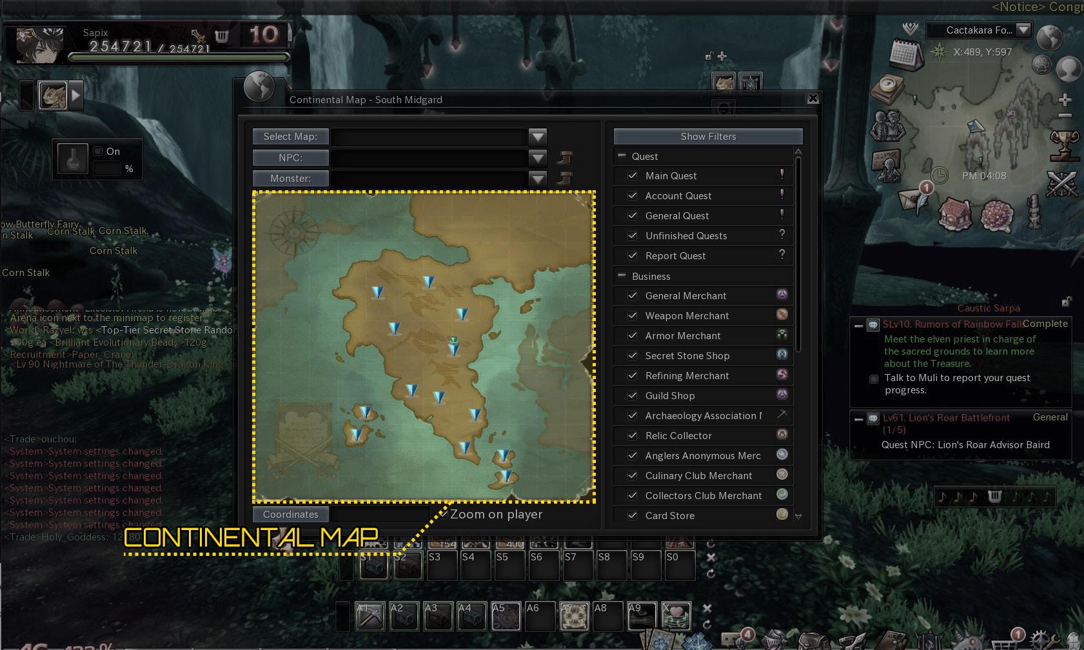Viewport: 1084px width, 650px height.
Task: Expand the pet bar arrow
Action: pyautogui.click(x=77, y=96)
